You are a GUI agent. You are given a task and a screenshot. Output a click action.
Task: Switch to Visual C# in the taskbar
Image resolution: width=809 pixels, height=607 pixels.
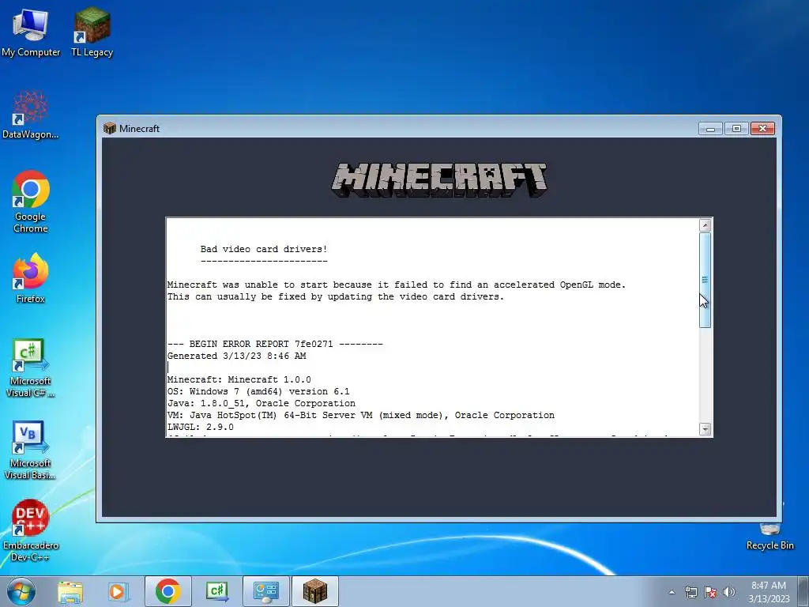coord(216,591)
